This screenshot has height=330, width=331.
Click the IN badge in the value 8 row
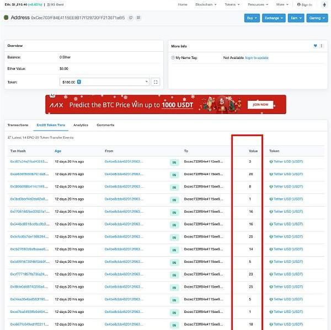pyautogui.click(x=174, y=187)
